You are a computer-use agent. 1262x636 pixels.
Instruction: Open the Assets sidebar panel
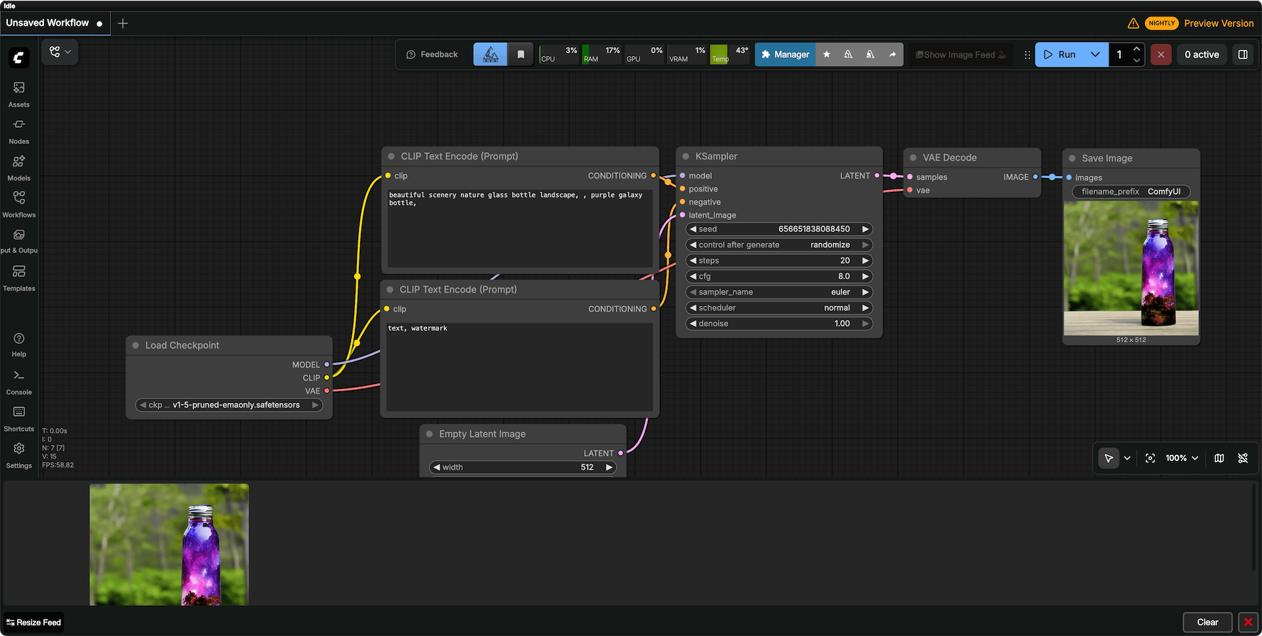tap(19, 95)
